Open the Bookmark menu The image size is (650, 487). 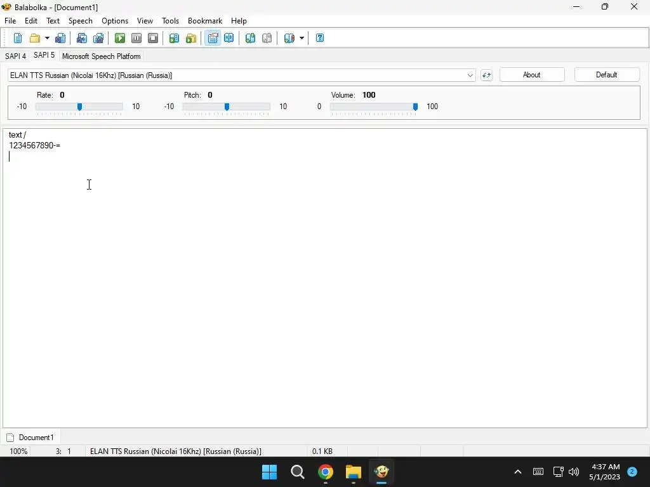point(205,21)
